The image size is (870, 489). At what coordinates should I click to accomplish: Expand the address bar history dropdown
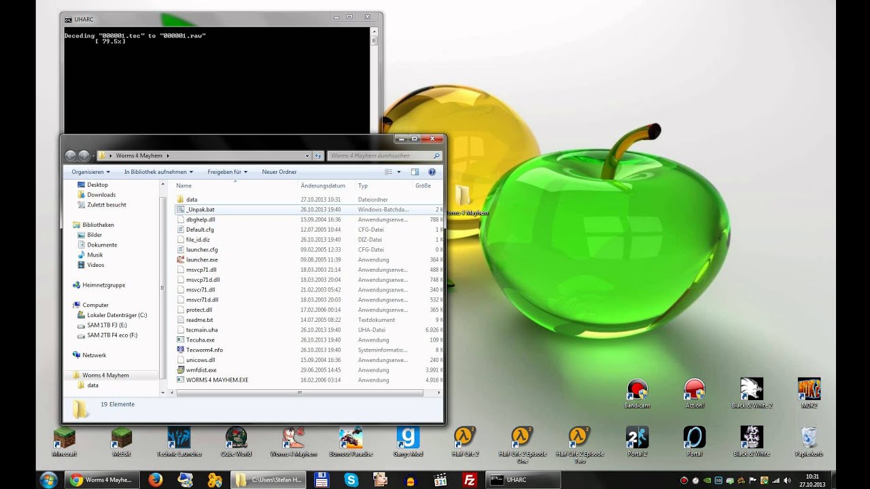308,156
